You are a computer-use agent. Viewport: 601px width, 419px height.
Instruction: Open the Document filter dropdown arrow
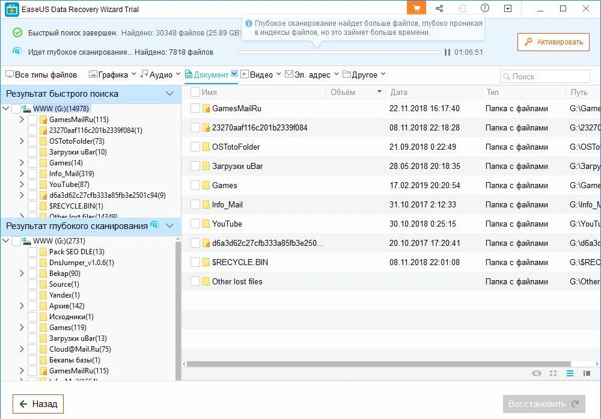coord(234,73)
